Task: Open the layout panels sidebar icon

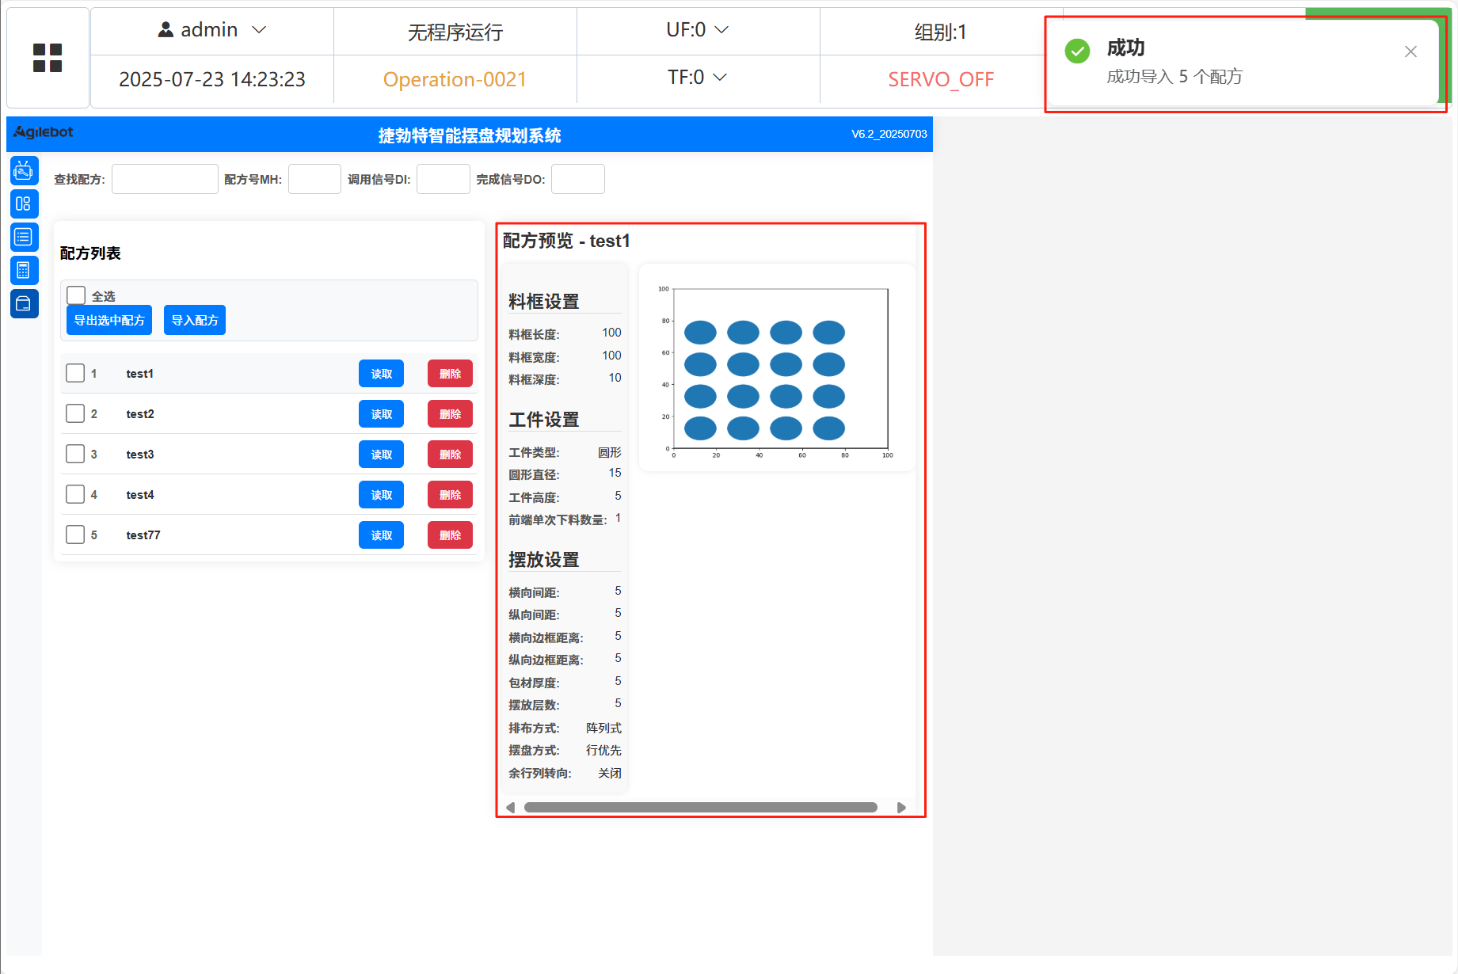Action: point(24,204)
